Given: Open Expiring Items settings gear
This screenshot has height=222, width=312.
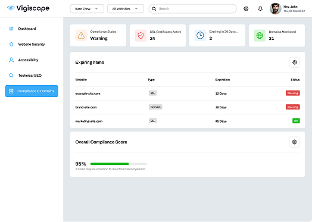Looking at the screenshot, I should pos(295,62).
